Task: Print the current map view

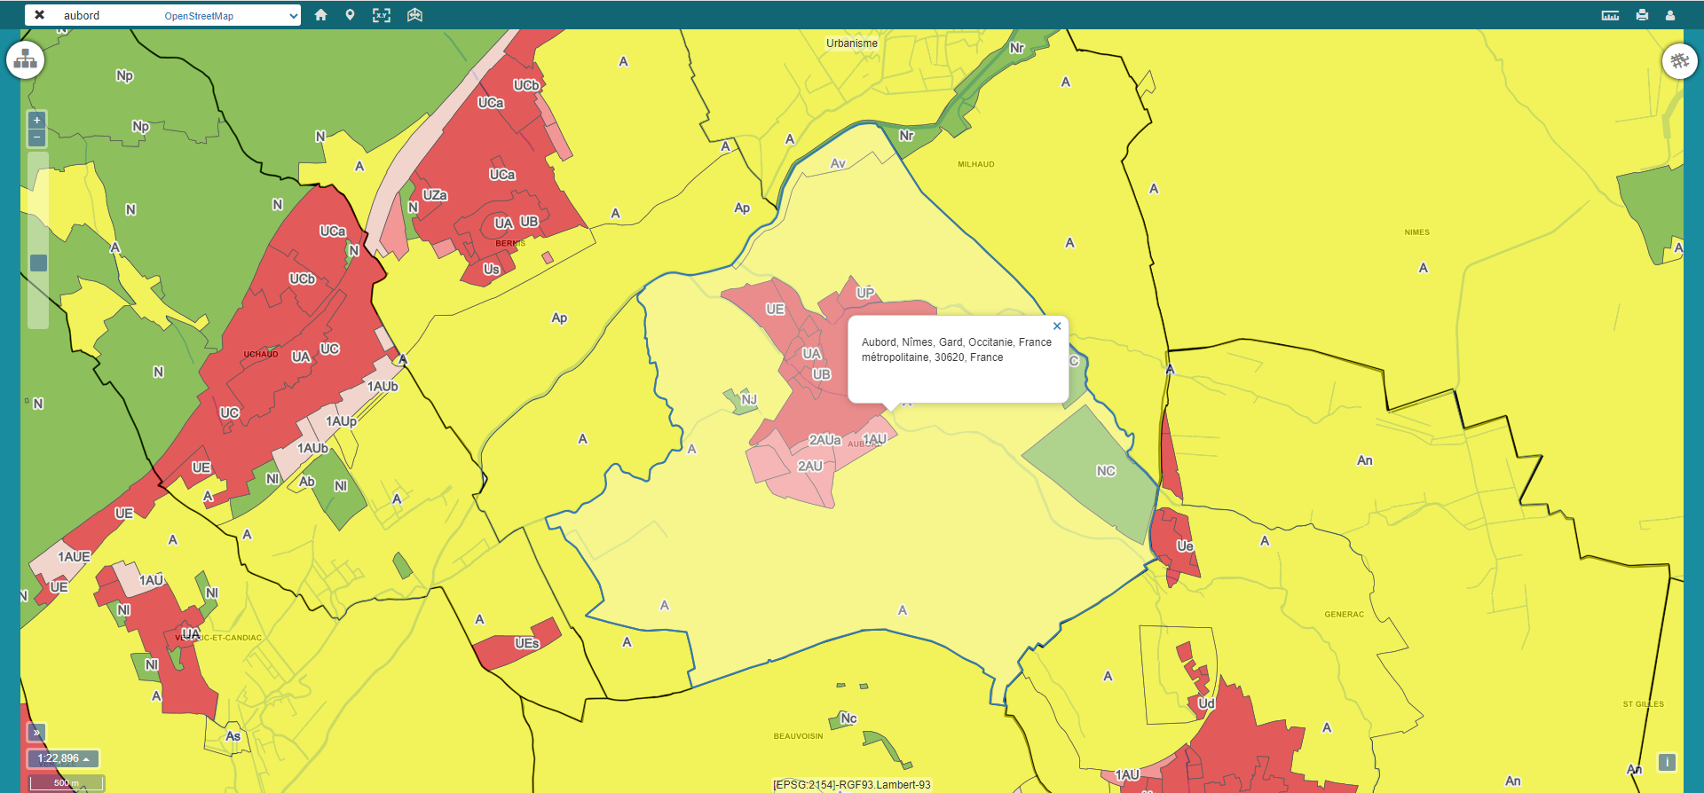Action: [x=1642, y=15]
